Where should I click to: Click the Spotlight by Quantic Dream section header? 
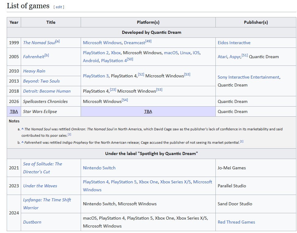(152, 154)
